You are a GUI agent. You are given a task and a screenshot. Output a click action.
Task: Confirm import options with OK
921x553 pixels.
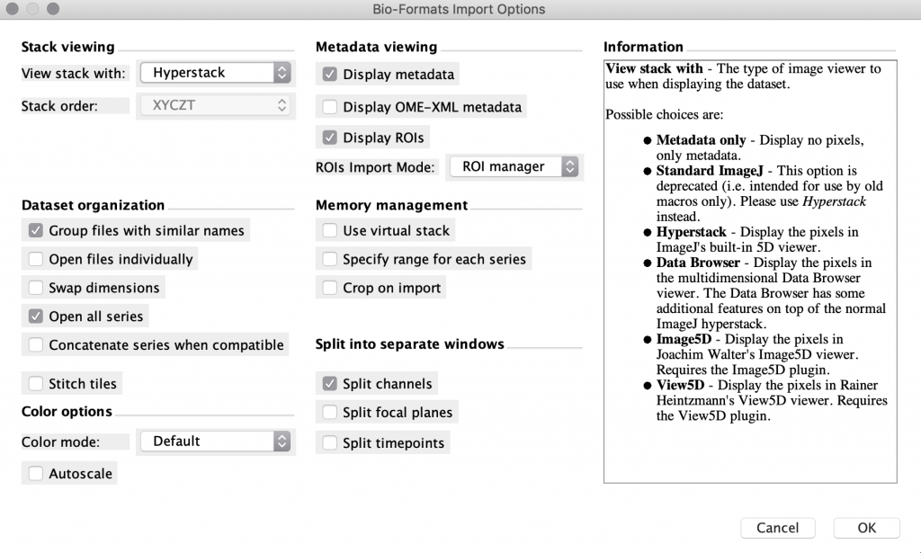pyautogui.click(x=866, y=528)
